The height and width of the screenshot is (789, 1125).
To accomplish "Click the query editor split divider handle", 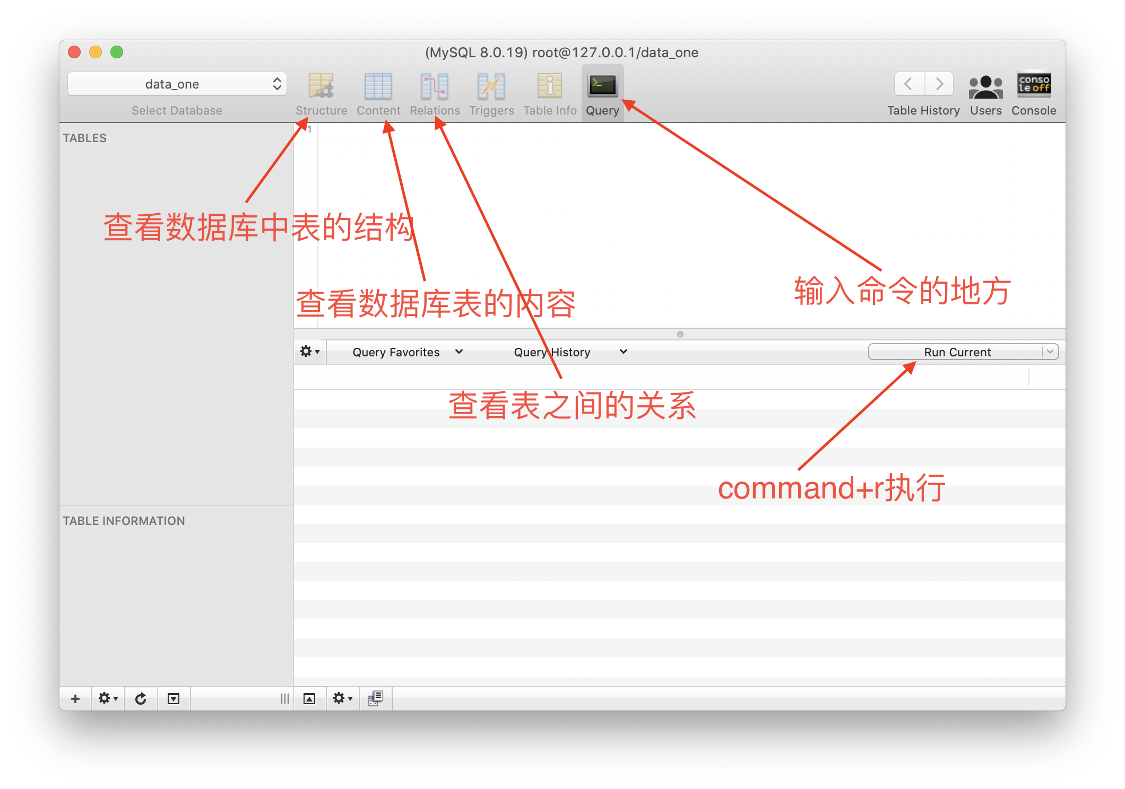I will [680, 335].
